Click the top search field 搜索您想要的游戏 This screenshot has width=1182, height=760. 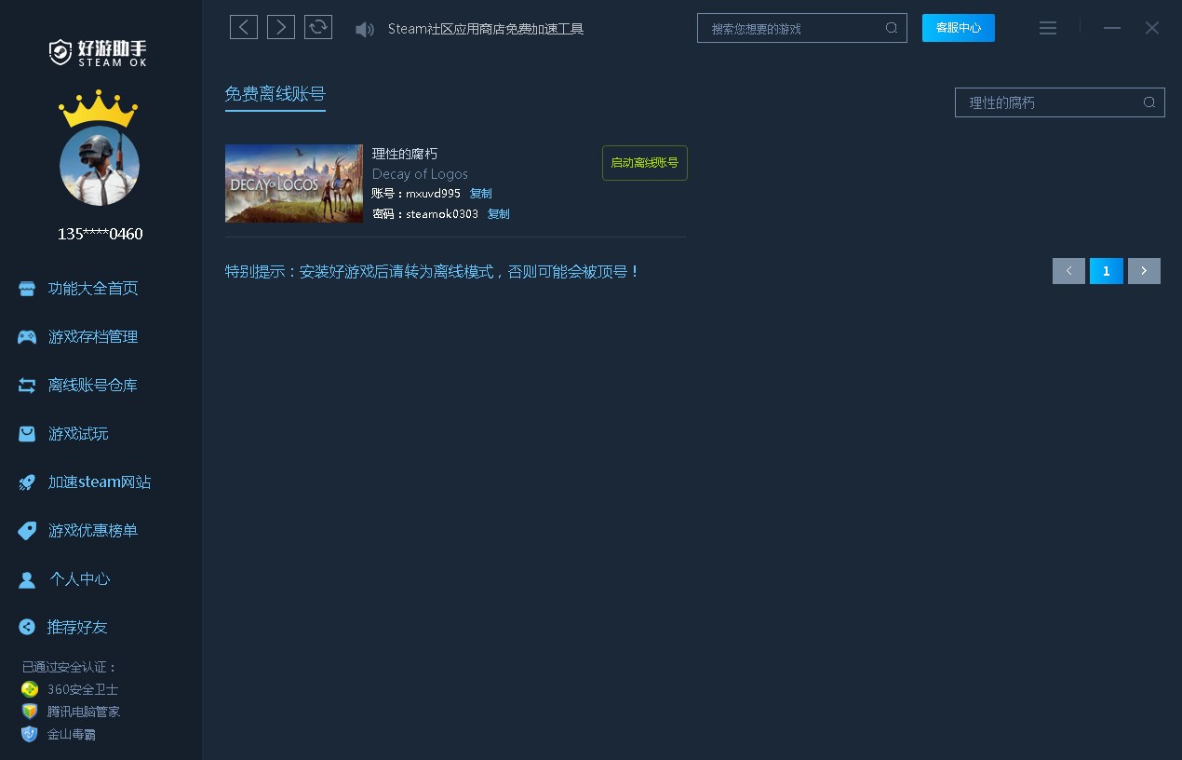[x=802, y=28]
